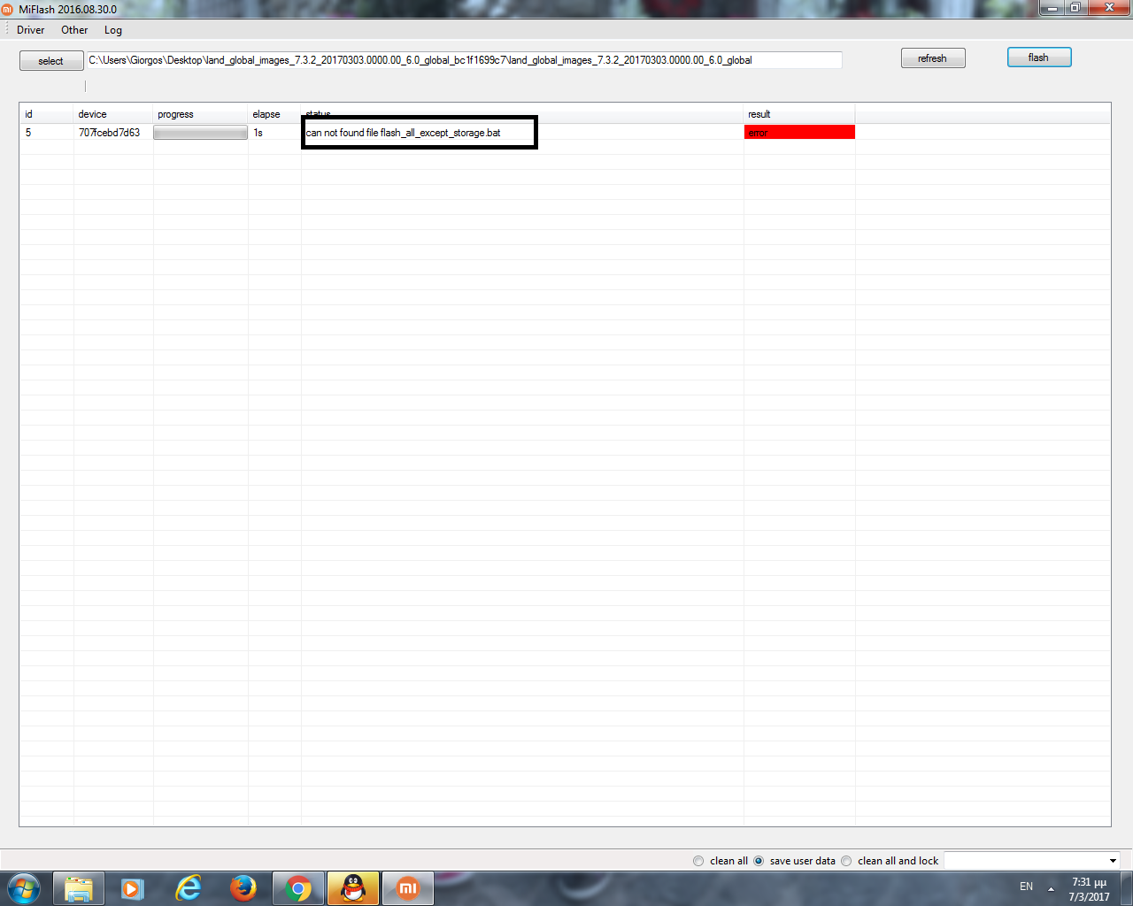Click the flash button
The image size is (1133, 906).
(1039, 58)
